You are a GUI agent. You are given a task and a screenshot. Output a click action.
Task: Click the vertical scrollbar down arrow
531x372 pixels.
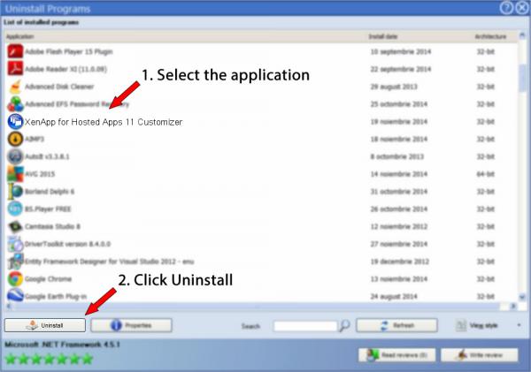[522, 297]
